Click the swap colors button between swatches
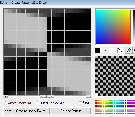The image size is (135, 117). click(x=105, y=51)
